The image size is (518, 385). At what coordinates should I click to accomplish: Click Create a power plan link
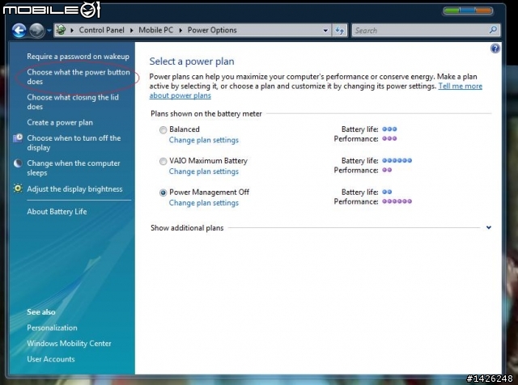pyautogui.click(x=60, y=122)
